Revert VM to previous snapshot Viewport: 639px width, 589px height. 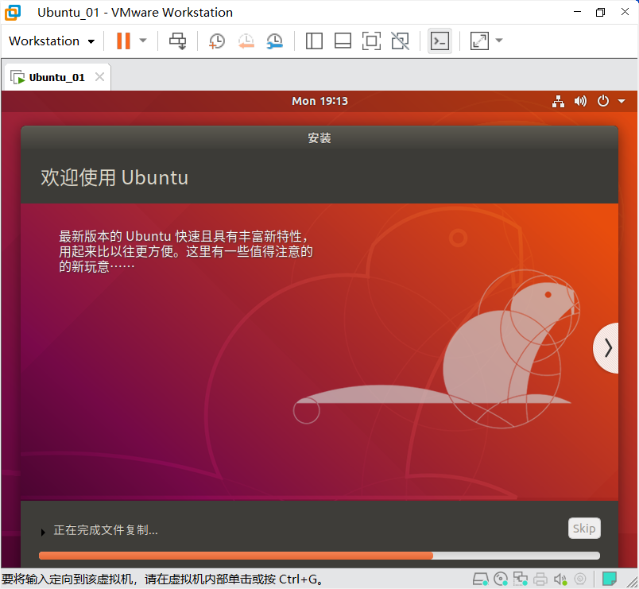tap(246, 41)
